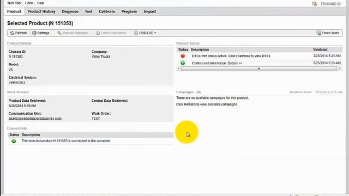Click the Refresh toolbar button

click(x=18, y=33)
